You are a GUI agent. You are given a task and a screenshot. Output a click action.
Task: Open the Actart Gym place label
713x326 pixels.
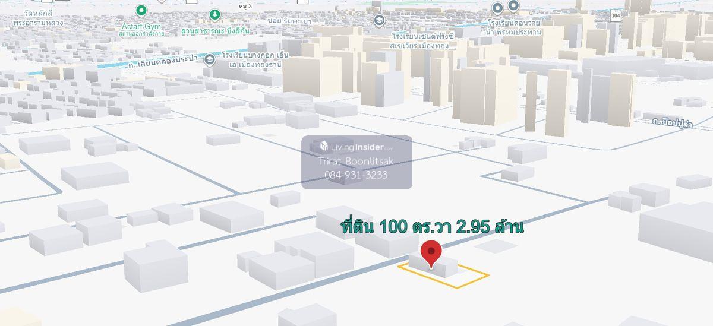click(x=141, y=27)
